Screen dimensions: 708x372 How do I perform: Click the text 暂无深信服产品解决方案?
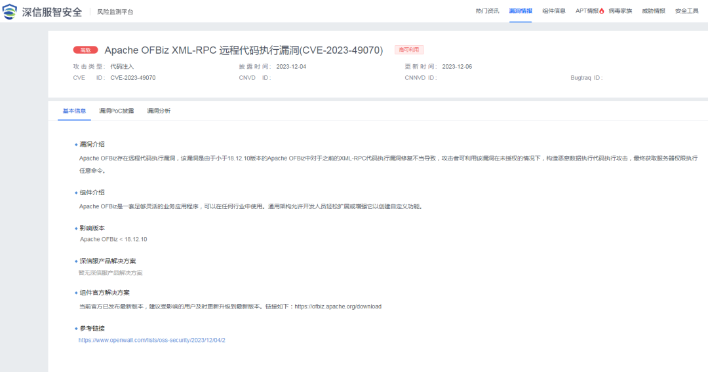click(x=110, y=273)
